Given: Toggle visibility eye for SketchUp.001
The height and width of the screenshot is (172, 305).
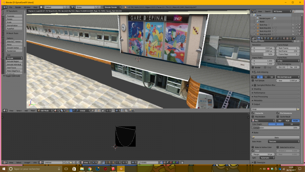Looking at the screenshot, I should pos(293,28).
